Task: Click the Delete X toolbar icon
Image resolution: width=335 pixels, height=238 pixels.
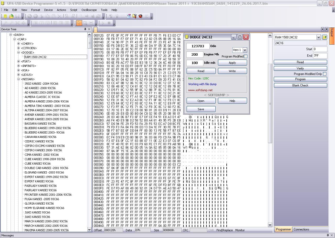Action: 60,16
